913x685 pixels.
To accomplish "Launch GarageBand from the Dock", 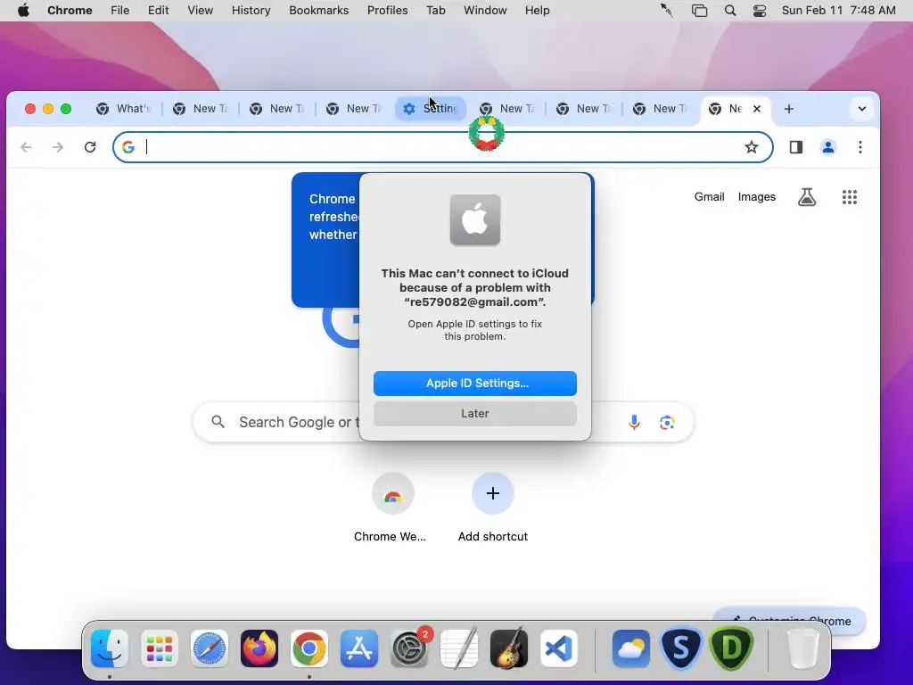I will (509, 648).
